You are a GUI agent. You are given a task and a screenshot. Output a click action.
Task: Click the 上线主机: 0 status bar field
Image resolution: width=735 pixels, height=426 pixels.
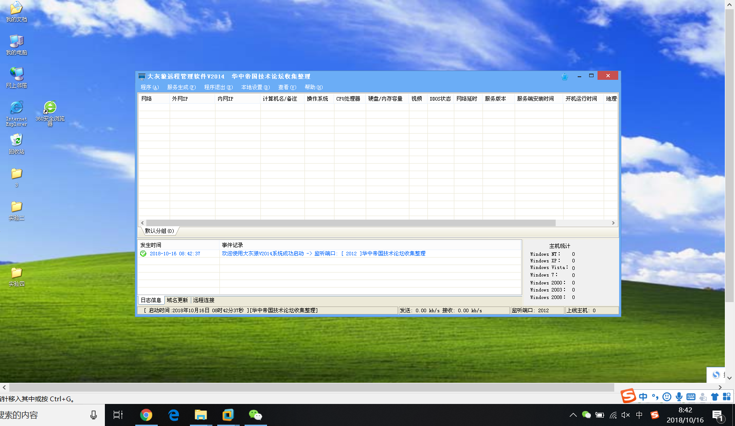pyautogui.click(x=592, y=310)
